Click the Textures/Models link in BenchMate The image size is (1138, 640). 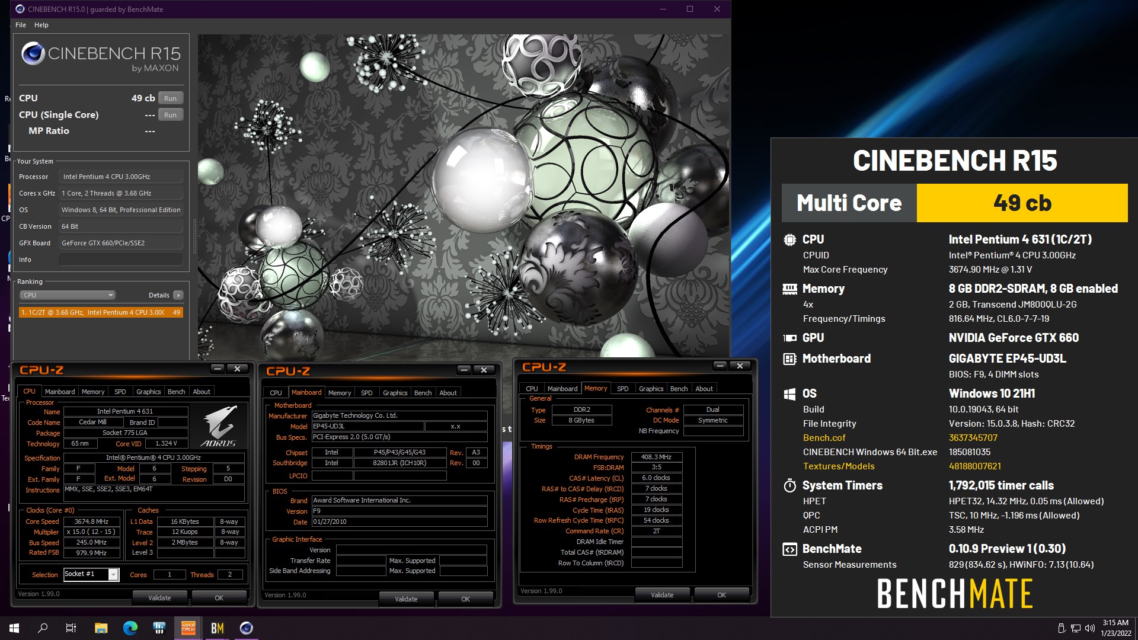tap(839, 466)
